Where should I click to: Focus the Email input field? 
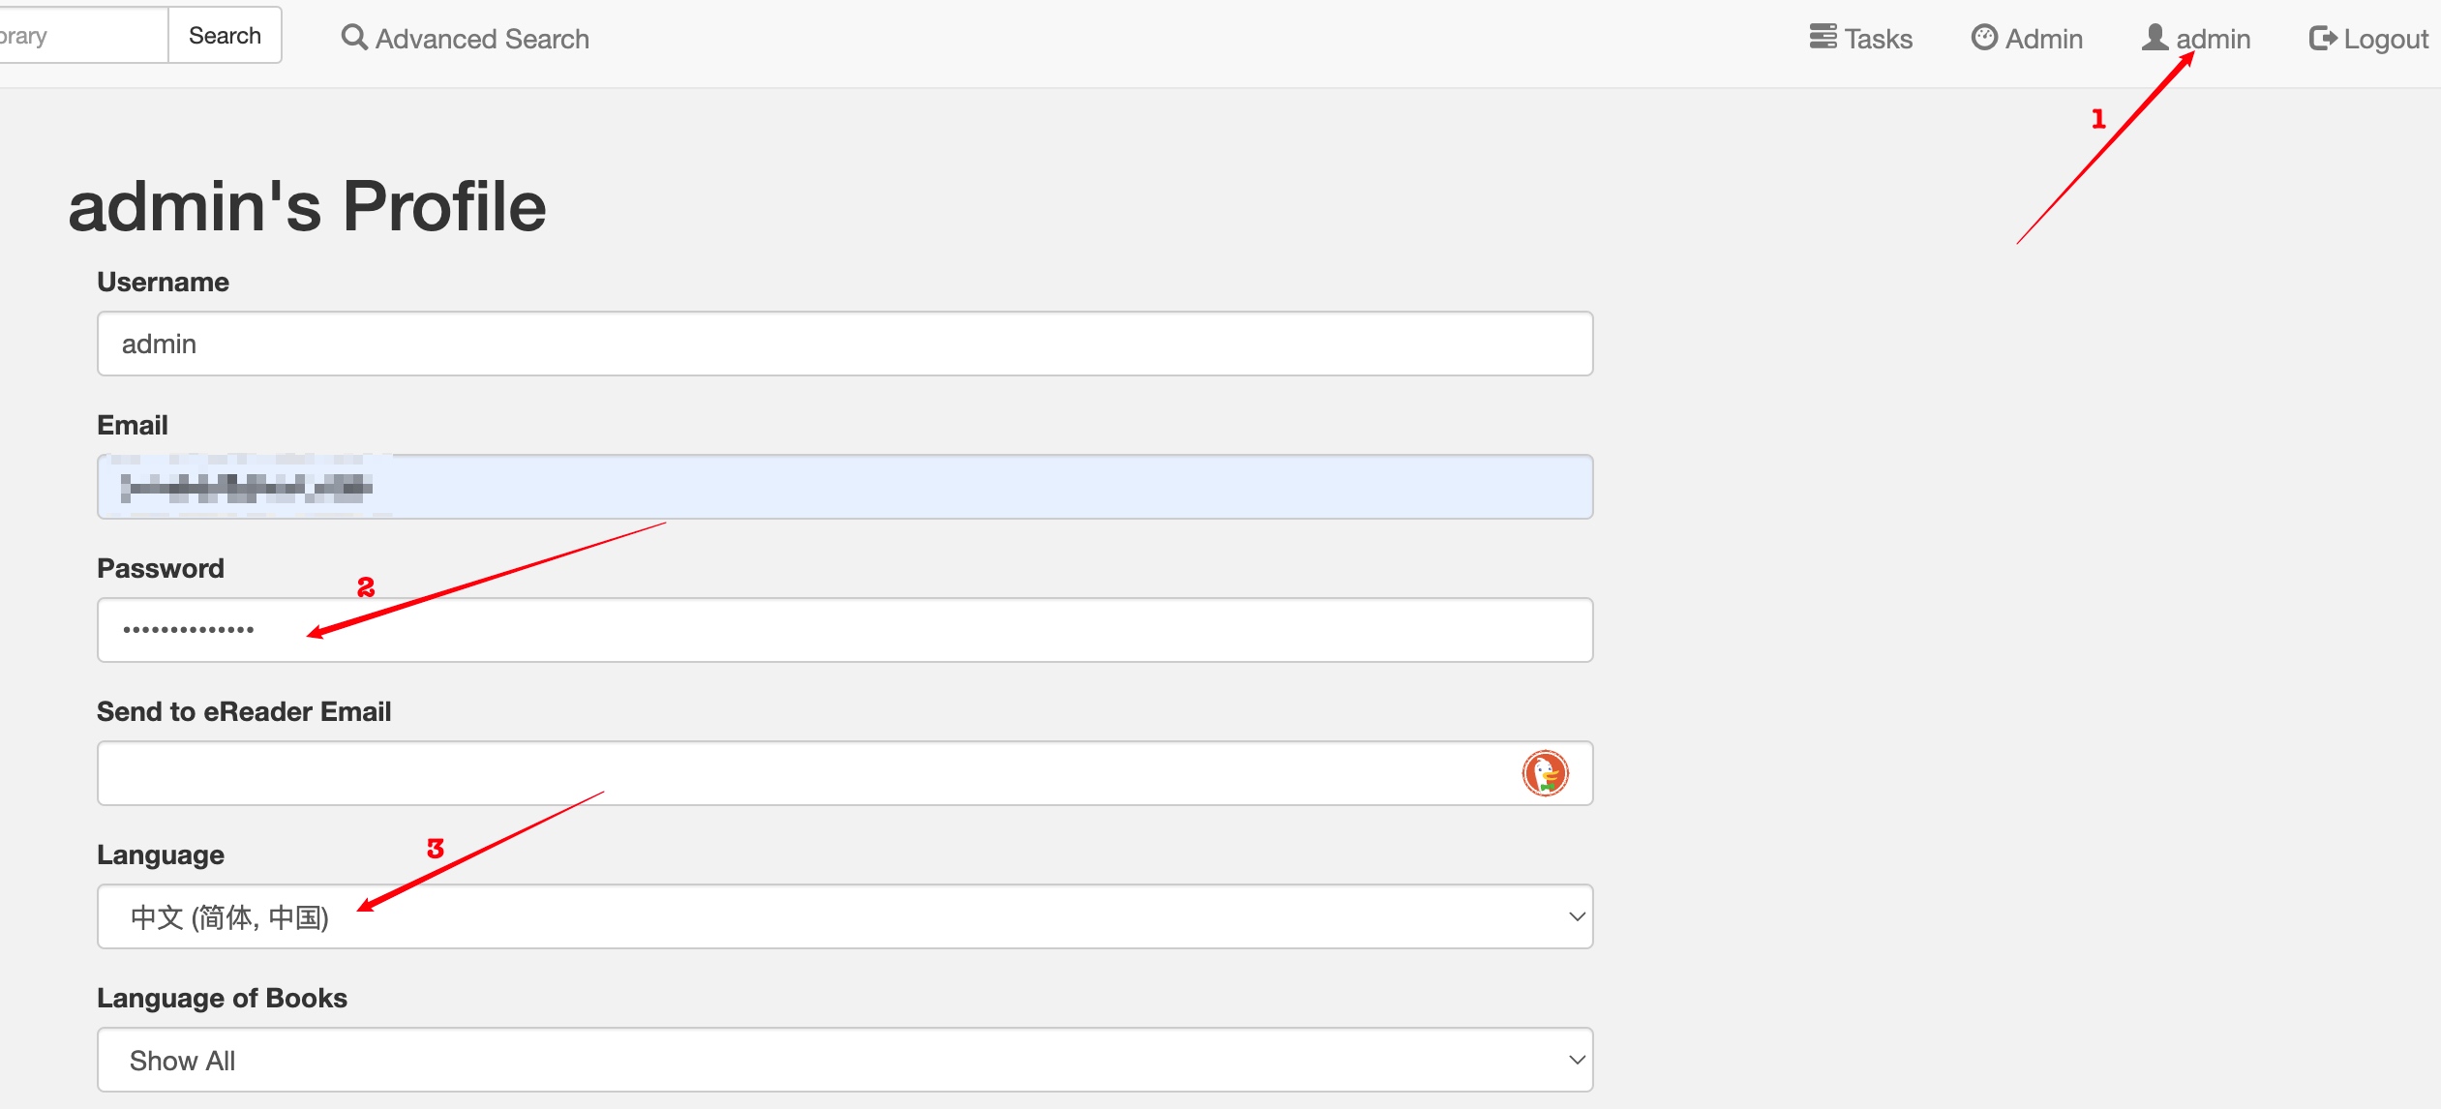coord(845,487)
